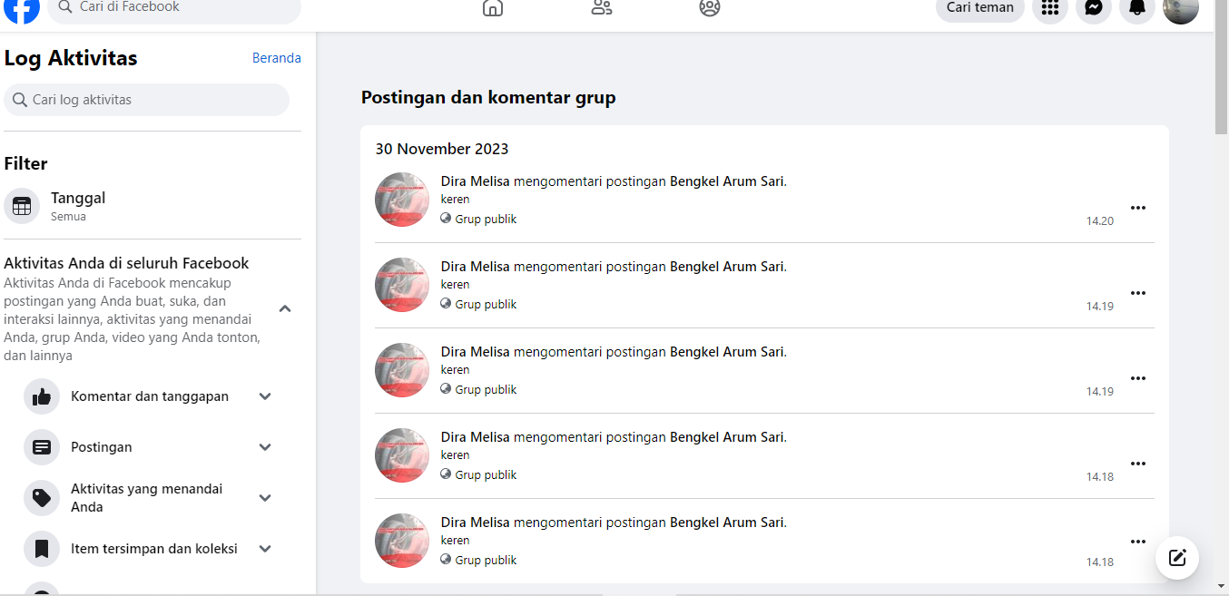Expand Aktivitas yang menandai Anda chevron
This screenshot has width=1229, height=596.
(x=265, y=498)
